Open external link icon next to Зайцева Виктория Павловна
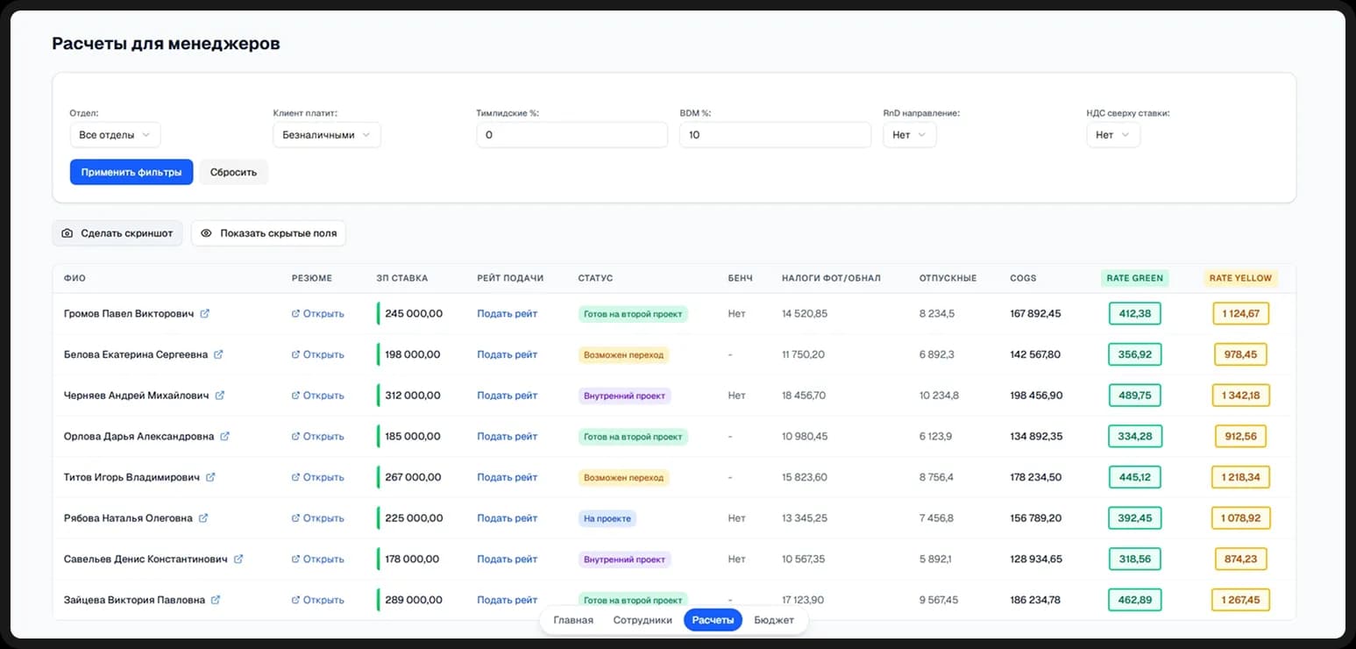 click(x=216, y=600)
